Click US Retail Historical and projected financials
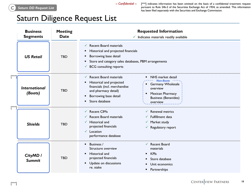 coord(113,51)
